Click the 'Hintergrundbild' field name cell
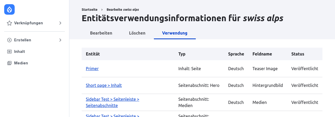Image resolution: width=335 pixels, height=117 pixels. (x=268, y=85)
